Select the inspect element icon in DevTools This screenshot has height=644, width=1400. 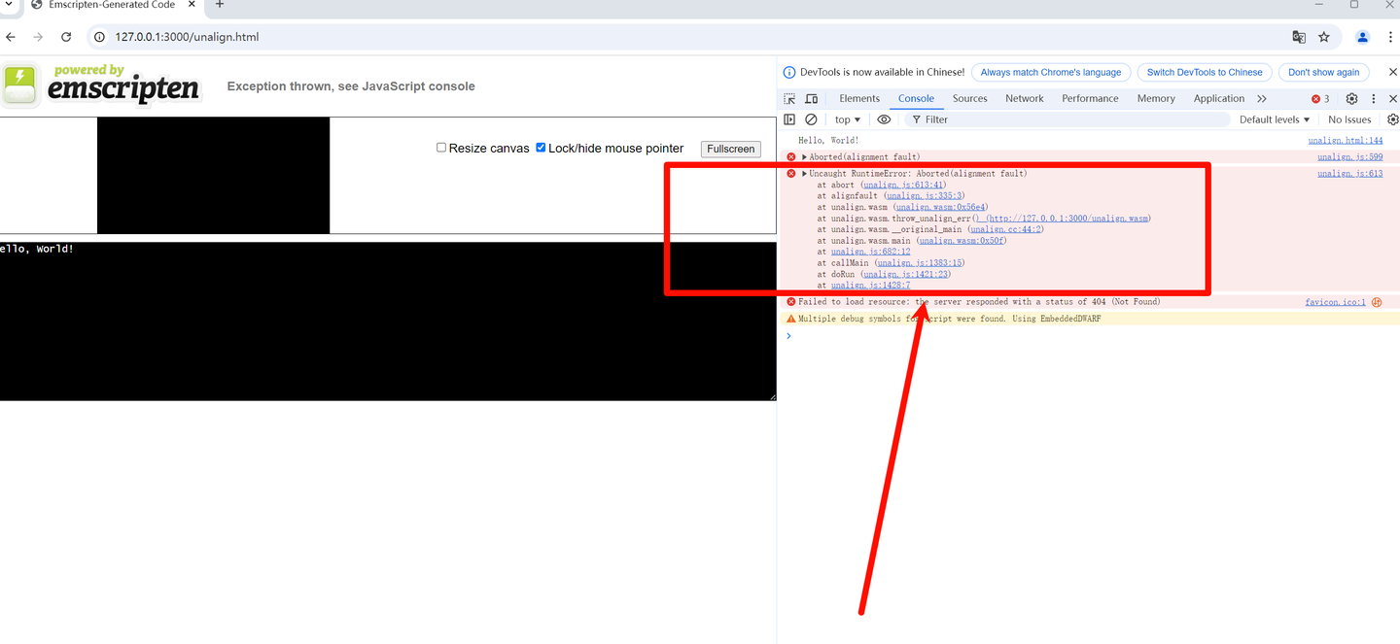coord(789,98)
